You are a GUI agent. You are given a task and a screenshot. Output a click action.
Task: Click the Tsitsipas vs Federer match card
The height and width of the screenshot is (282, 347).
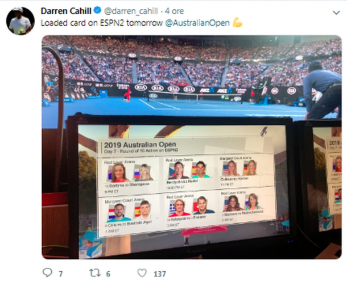tap(190, 211)
